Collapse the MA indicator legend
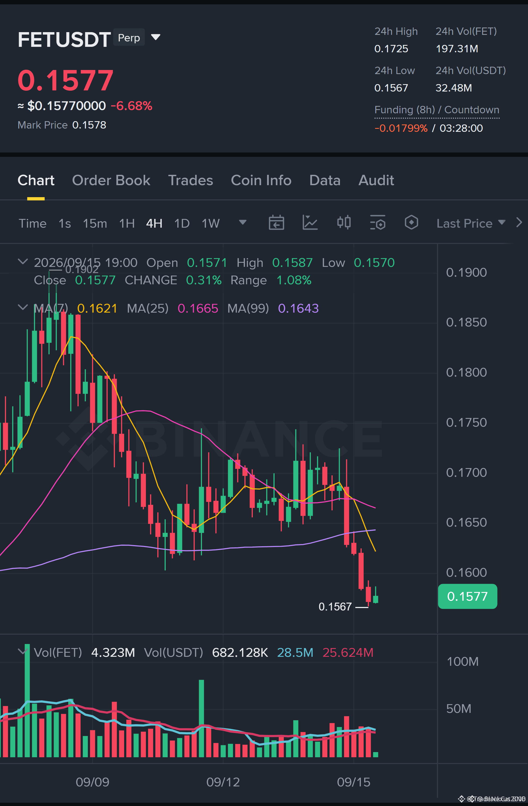The height and width of the screenshot is (806, 528). (23, 307)
